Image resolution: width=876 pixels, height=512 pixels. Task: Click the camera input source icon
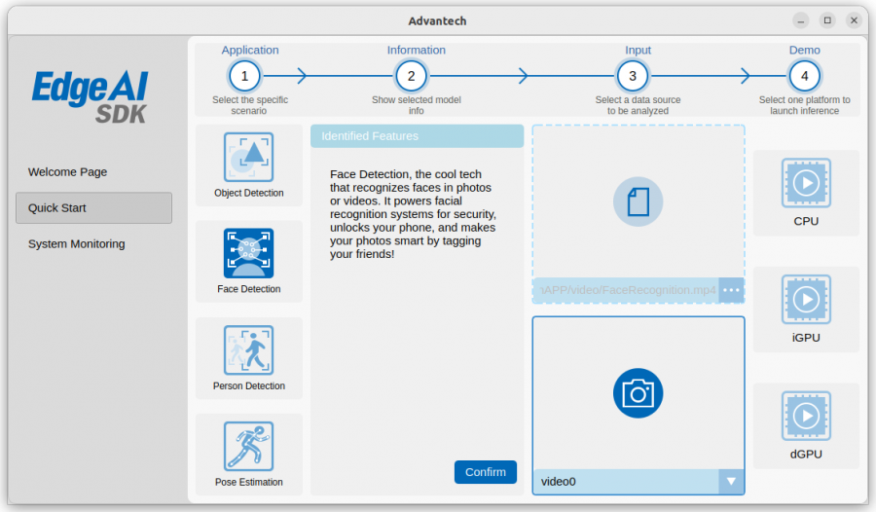[638, 393]
